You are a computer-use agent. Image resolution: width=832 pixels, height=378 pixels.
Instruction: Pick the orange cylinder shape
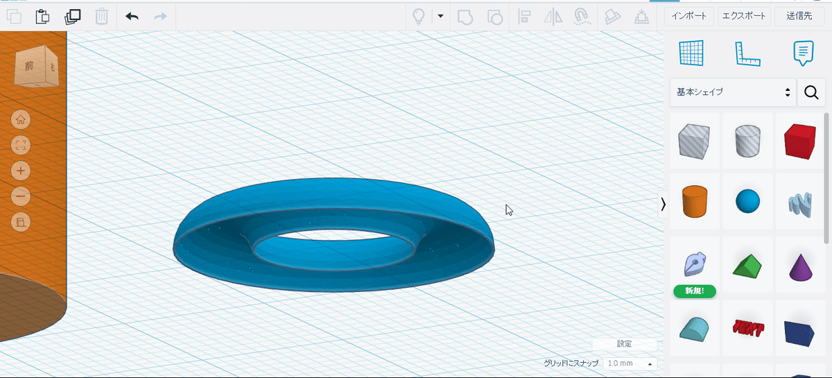[x=693, y=201]
